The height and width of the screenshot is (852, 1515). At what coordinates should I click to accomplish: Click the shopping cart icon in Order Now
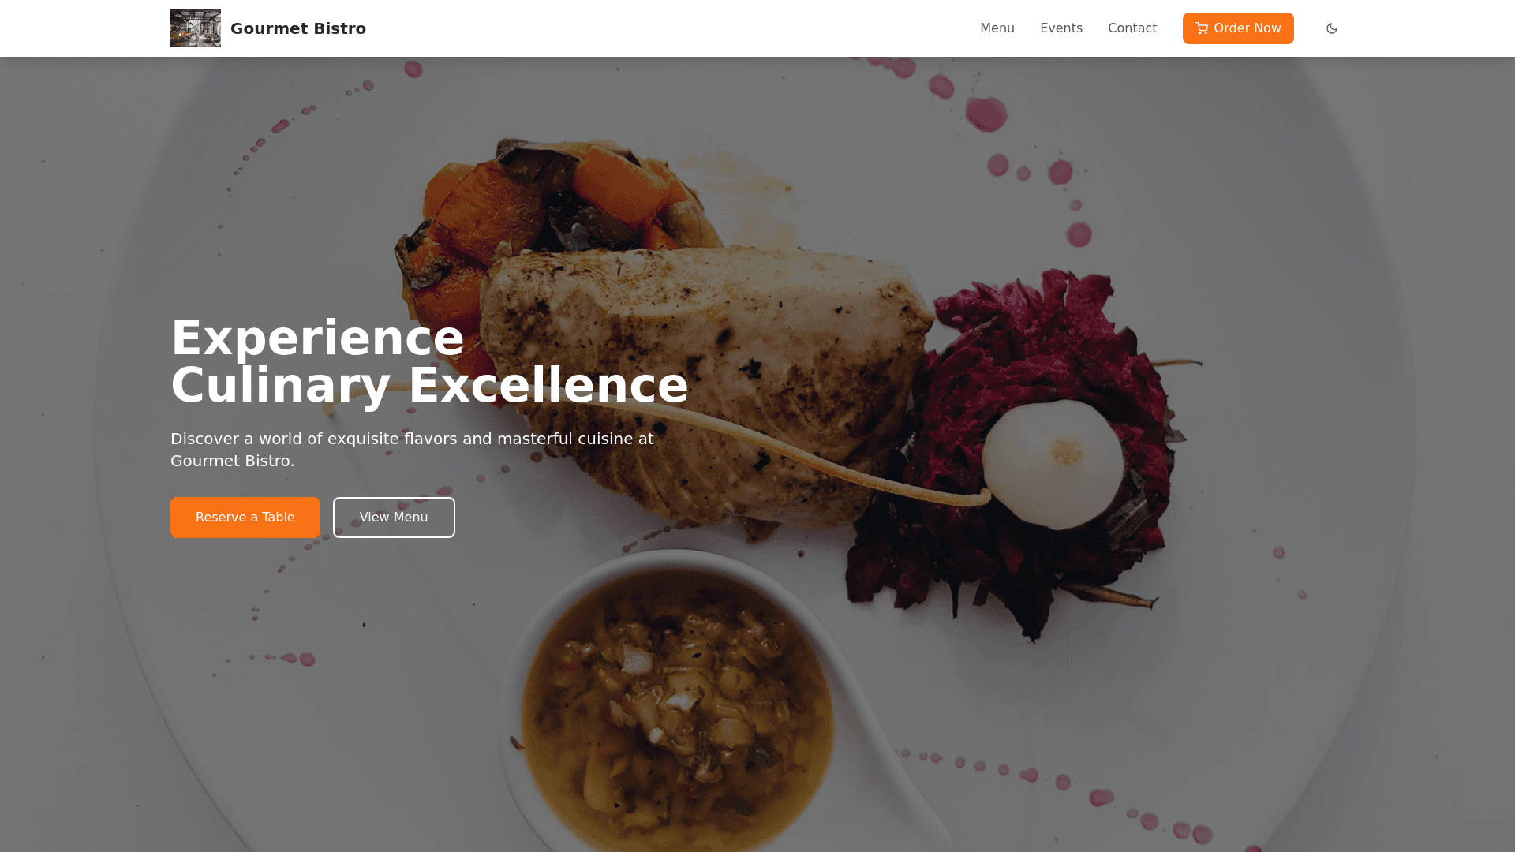1202,28
